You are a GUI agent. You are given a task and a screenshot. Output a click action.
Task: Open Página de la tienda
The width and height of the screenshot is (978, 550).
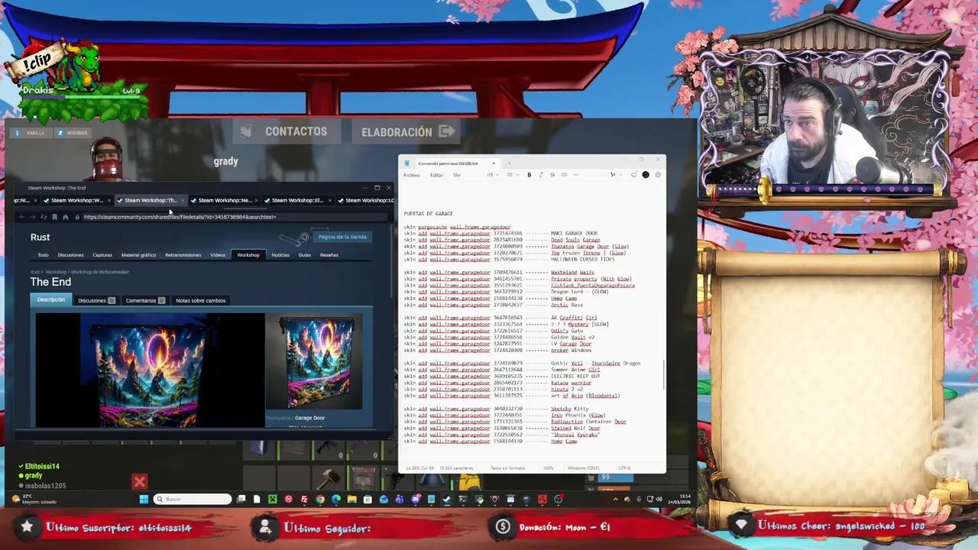tap(342, 237)
